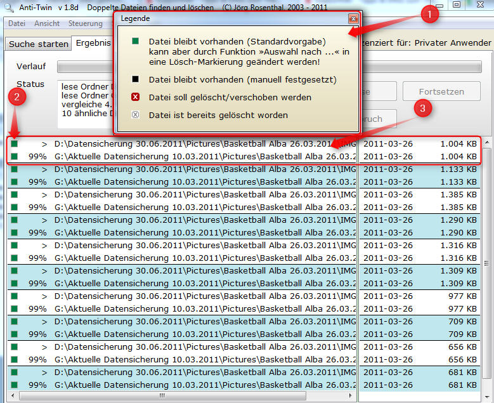Click black square 'manuell festgesetzt' legend icon
The width and height of the screenshot is (494, 403).
coord(135,80)
